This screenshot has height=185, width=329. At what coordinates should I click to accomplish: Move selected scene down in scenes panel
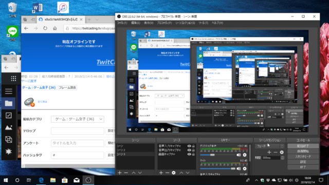pos(140,173)
